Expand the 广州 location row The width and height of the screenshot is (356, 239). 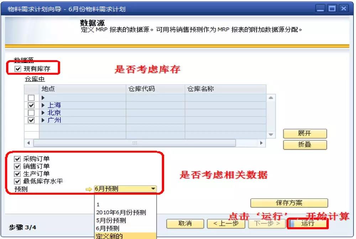point(43,120)
